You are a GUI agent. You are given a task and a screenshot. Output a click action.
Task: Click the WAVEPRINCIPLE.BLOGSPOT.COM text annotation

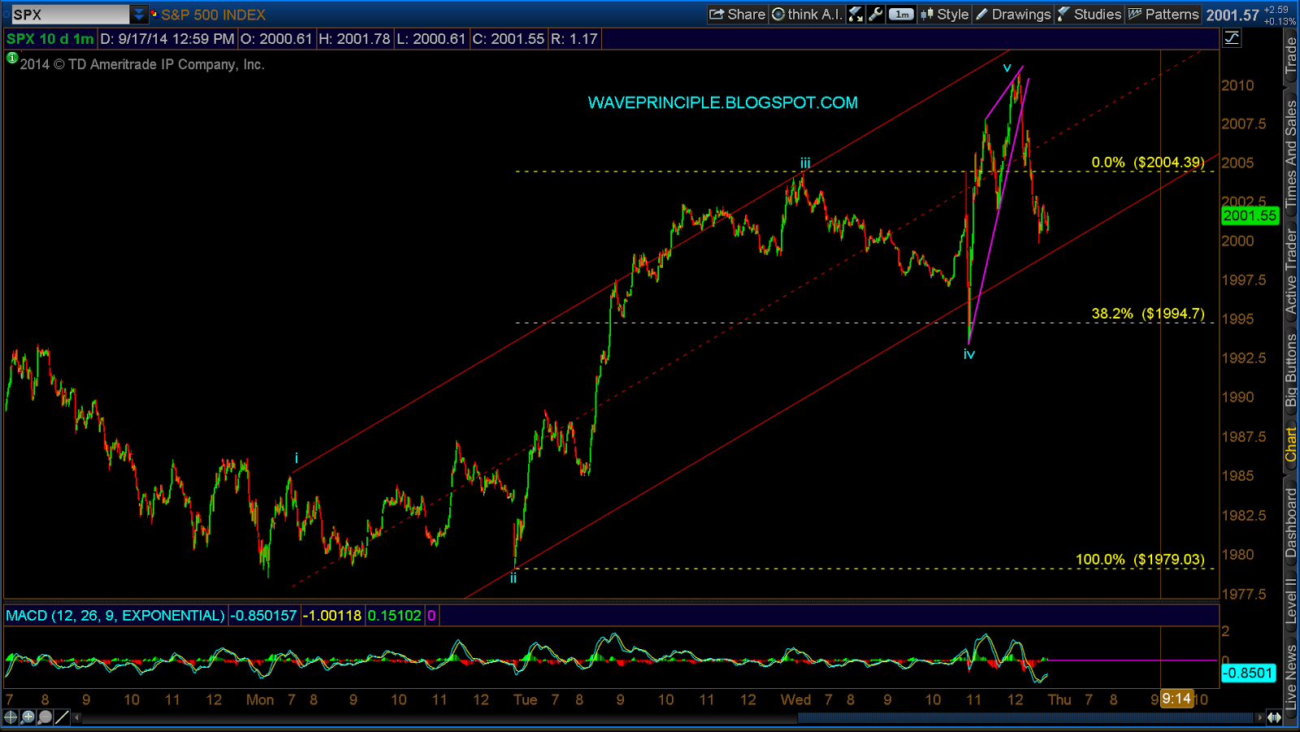pos(723,102)
